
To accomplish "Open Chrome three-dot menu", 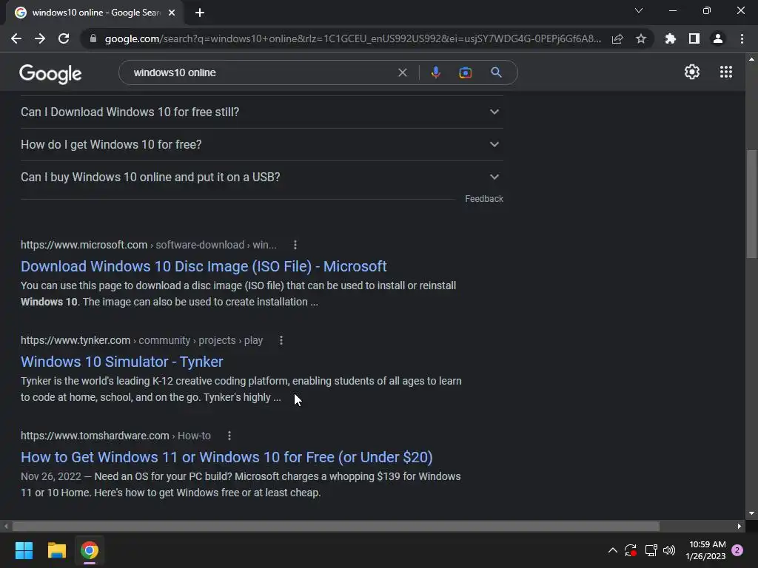I will coord(742,38).
